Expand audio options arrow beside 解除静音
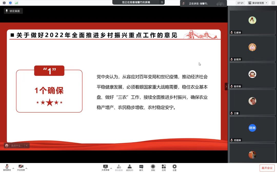 (13, 168)
